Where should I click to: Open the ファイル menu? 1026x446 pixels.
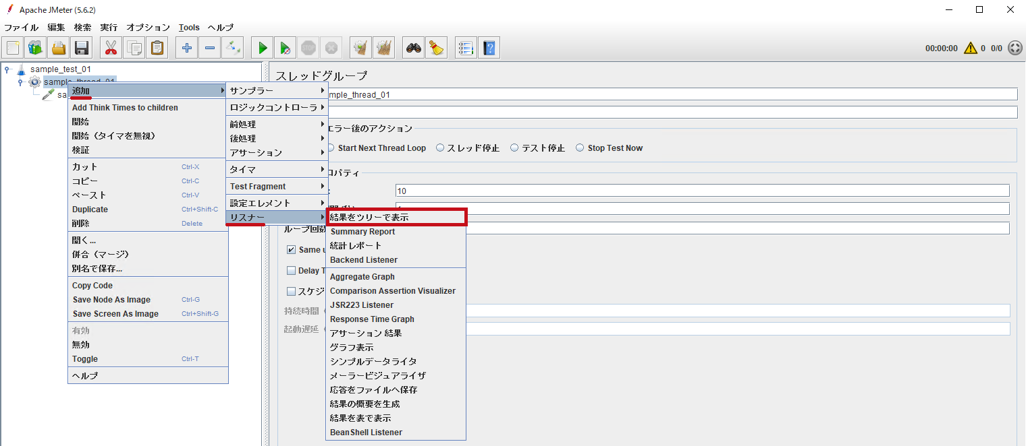pyautogui.click(x=21, y=28)
